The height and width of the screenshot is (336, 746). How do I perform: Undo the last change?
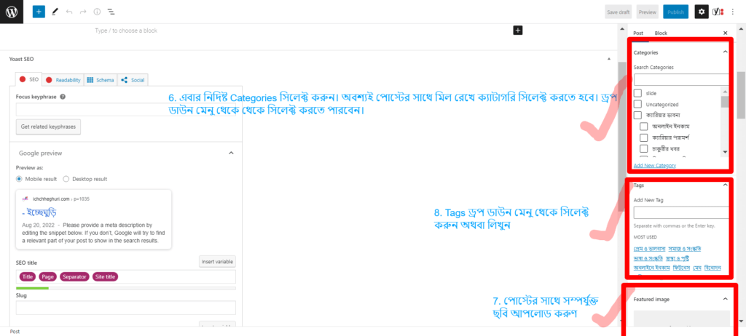point(69,12)
